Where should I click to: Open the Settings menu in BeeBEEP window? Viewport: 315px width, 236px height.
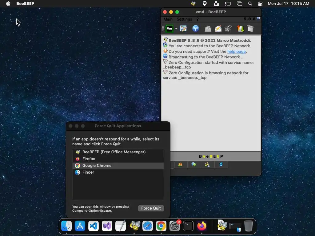(185, 19)
